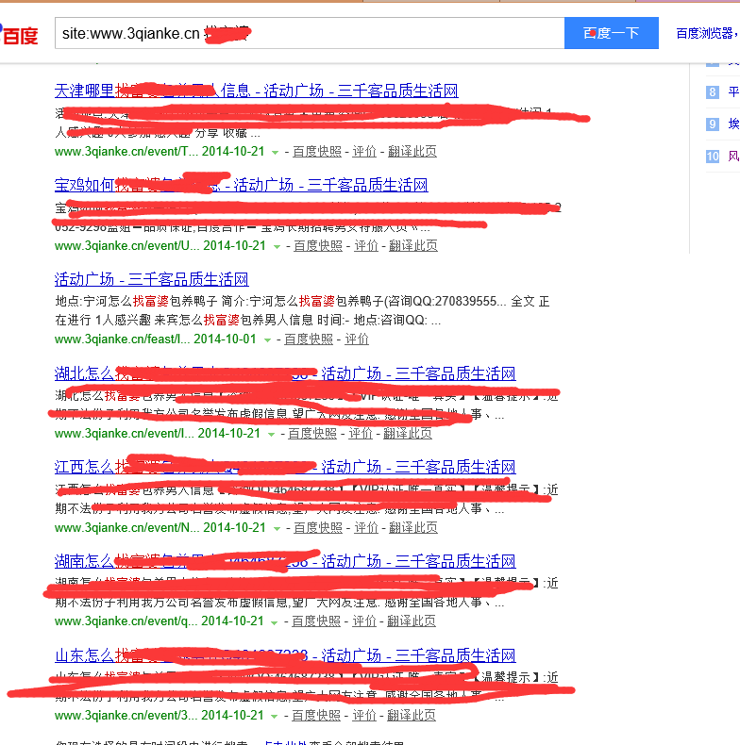Click the number 9 hot-search rank badge
740x745 pixels.
[x=712, y=124]
